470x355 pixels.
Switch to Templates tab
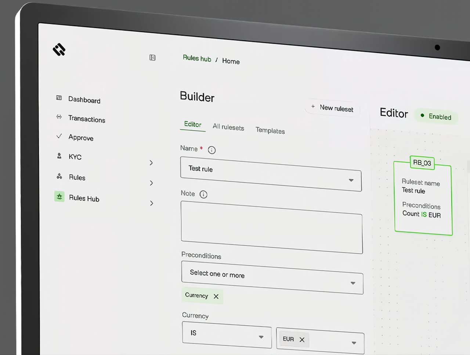tap(270, 130)
